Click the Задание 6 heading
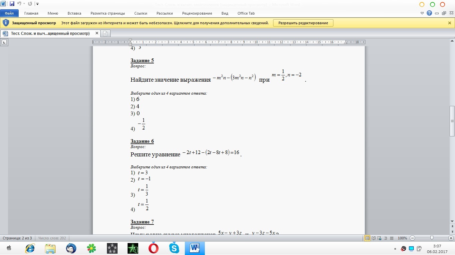The height and width of the screenshot is (255, 455). pyautogui.click(x=142, y=141)
